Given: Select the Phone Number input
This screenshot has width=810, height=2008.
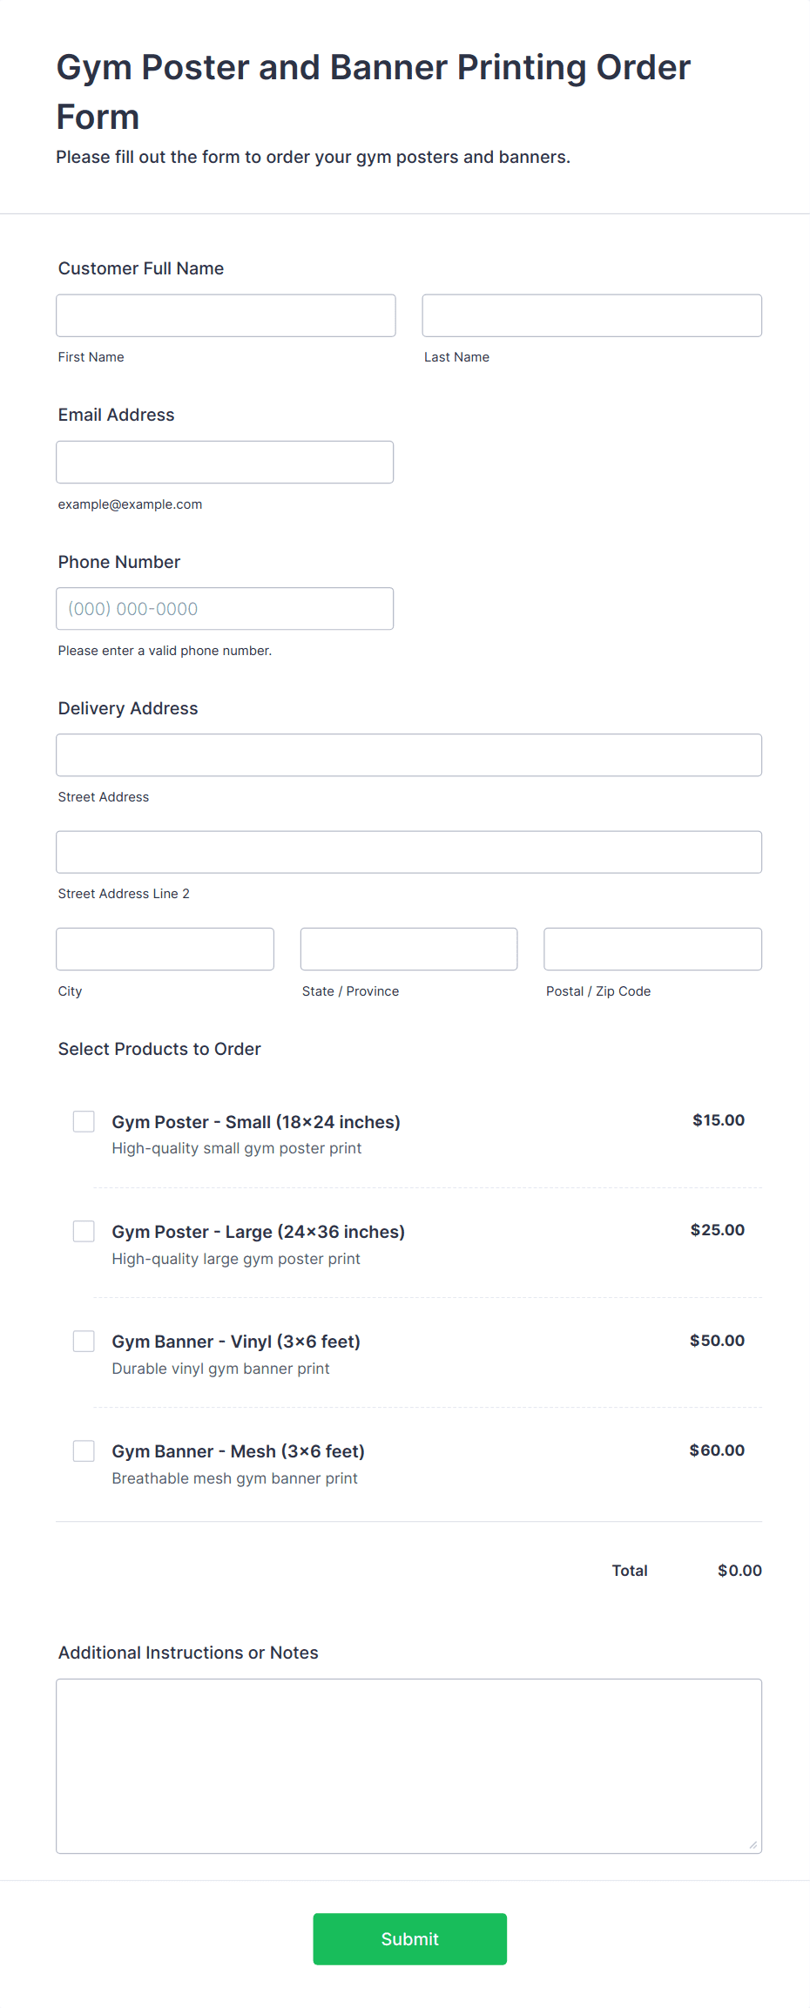Looking at the screenshot, I should tap(225, 609).
